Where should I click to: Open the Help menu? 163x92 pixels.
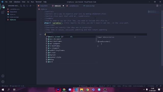tap(45, 2)
